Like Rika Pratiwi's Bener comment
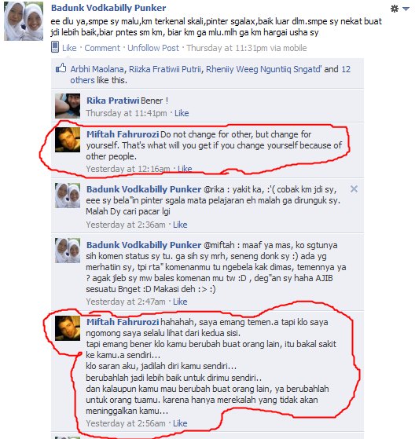The image size is (415, 439). coord(182,113)
